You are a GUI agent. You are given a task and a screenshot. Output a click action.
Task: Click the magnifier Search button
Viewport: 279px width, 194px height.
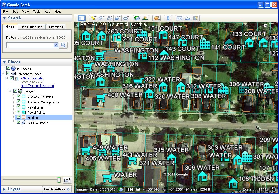[63, 45]
